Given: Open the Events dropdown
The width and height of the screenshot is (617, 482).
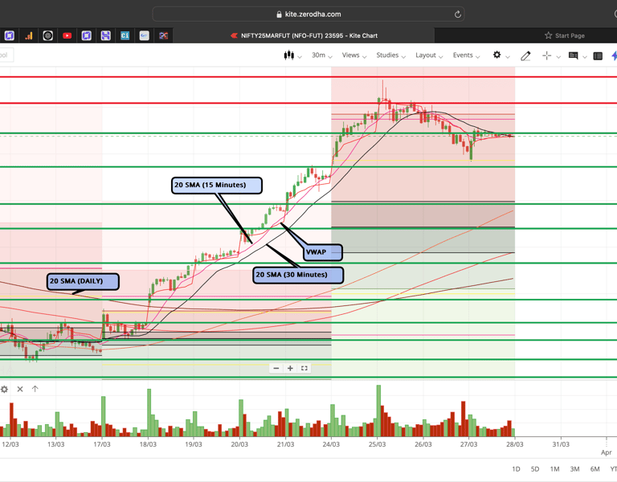Looking at the screenshot, I should pos(466,55).
